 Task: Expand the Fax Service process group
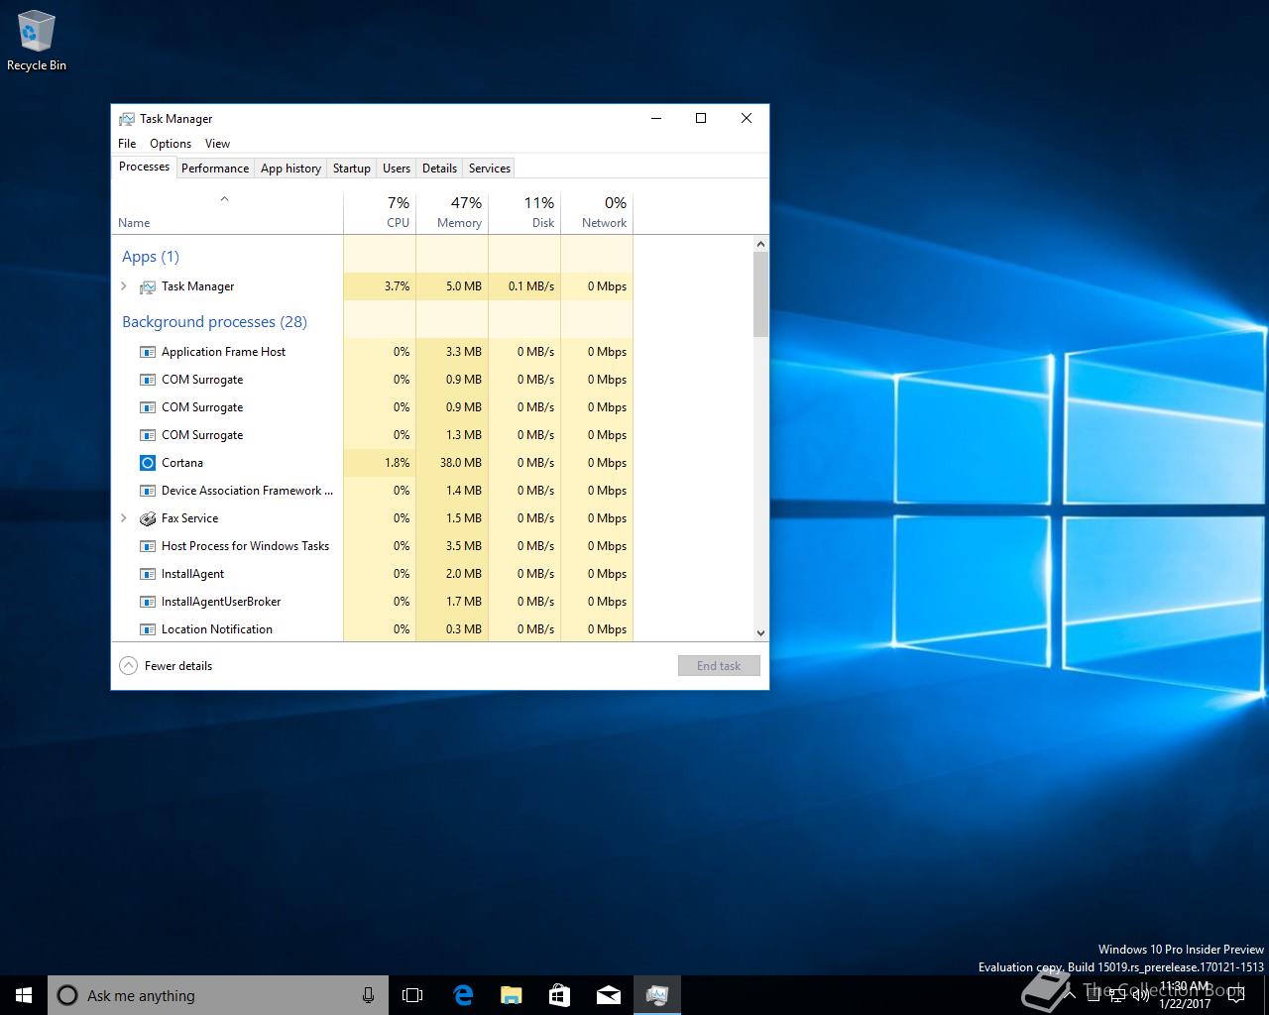pos(124,518)
